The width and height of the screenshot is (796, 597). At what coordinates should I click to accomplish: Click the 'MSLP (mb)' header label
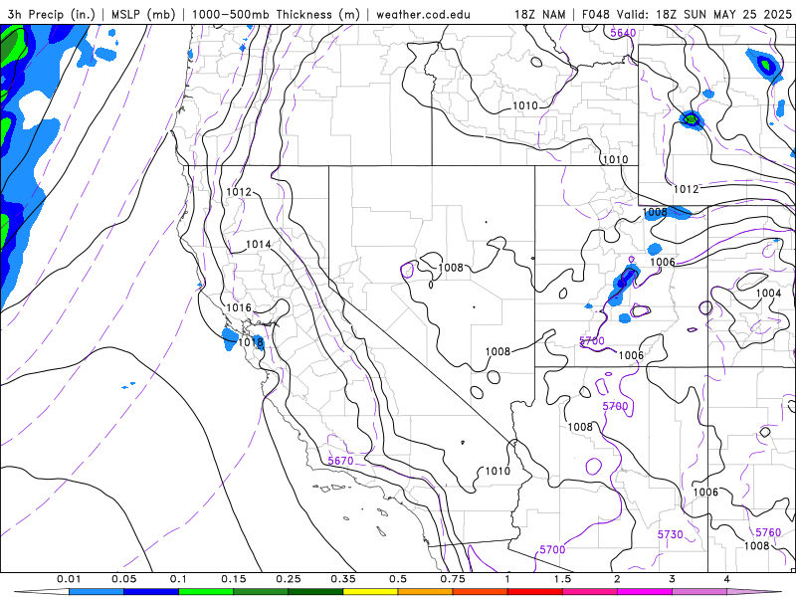pyautogui.click(x=143, y=14)
